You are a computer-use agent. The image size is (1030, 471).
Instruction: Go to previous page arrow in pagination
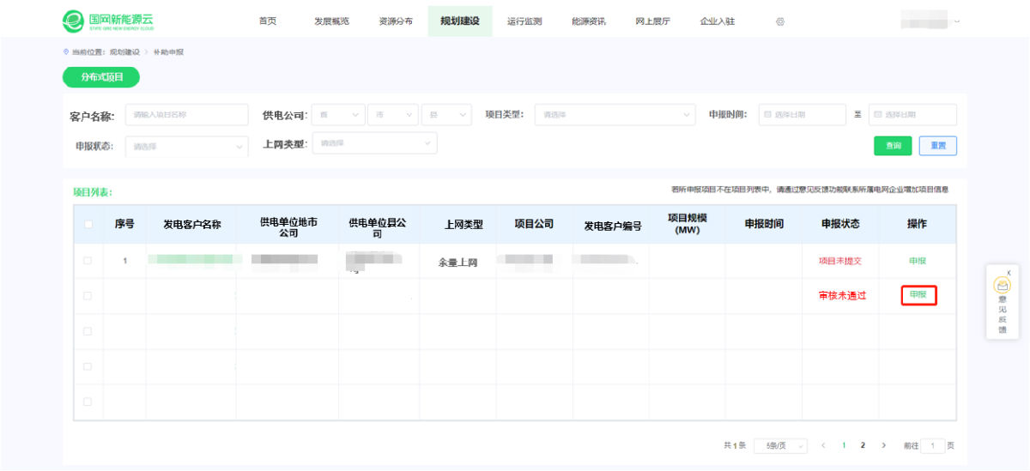tap(824, 446)
